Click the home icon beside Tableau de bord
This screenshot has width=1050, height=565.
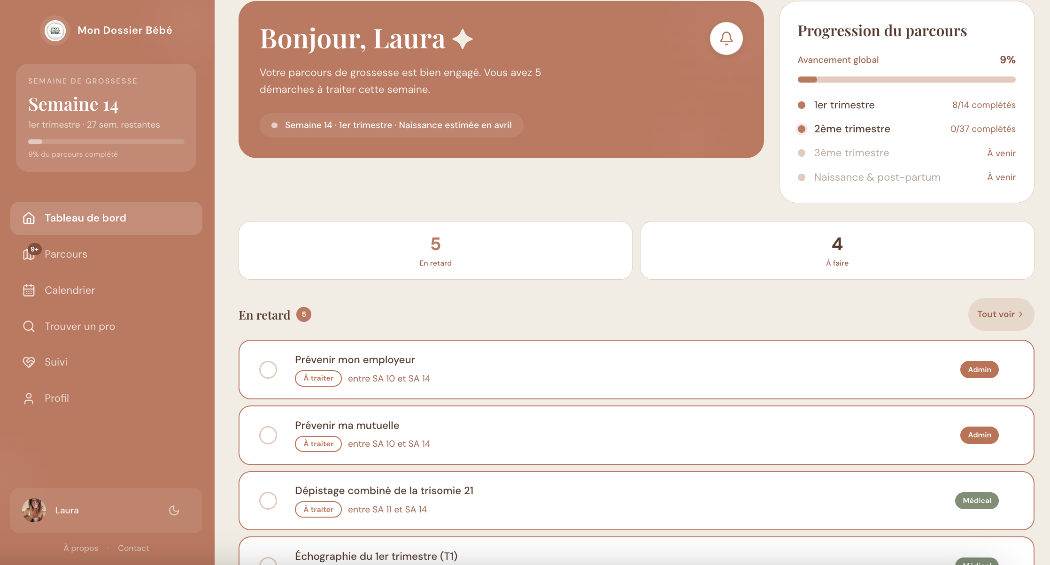coord(29,218)
